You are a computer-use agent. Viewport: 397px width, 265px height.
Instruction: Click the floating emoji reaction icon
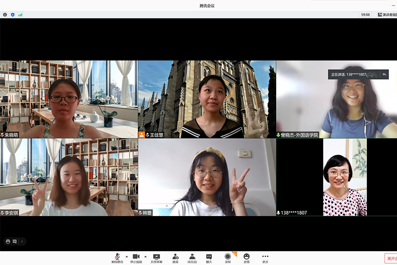[x=8, y=242]
